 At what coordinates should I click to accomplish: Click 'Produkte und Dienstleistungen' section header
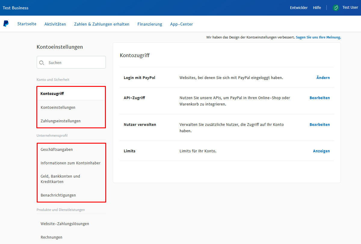[61, 210]
